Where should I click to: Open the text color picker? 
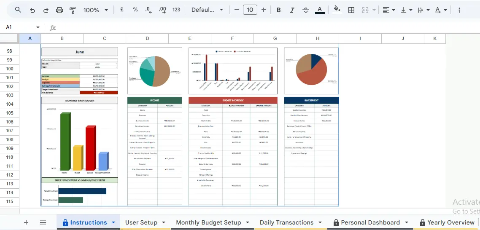(320, 10)
